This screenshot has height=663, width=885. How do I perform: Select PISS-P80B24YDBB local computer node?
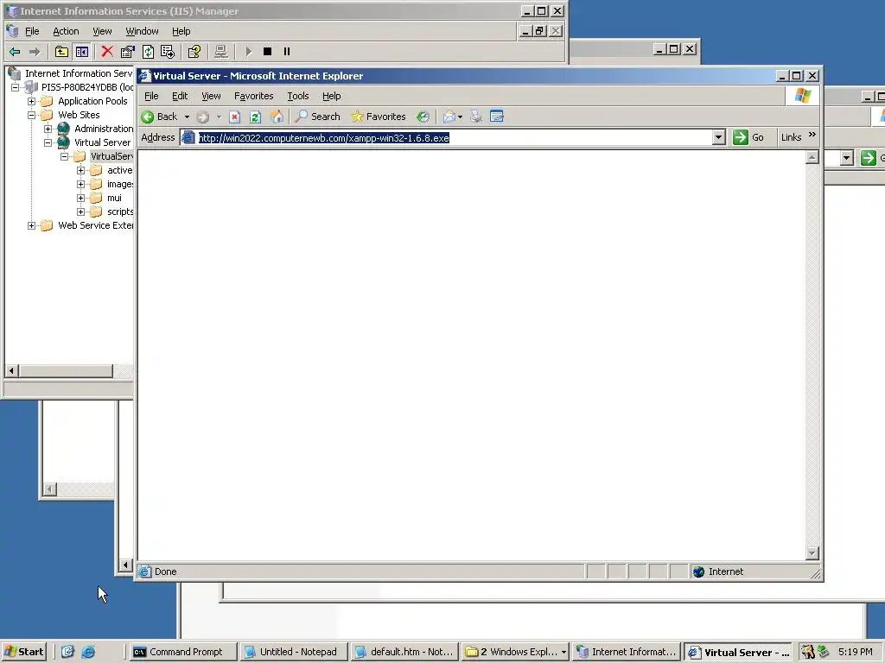(x=87, y=87)
